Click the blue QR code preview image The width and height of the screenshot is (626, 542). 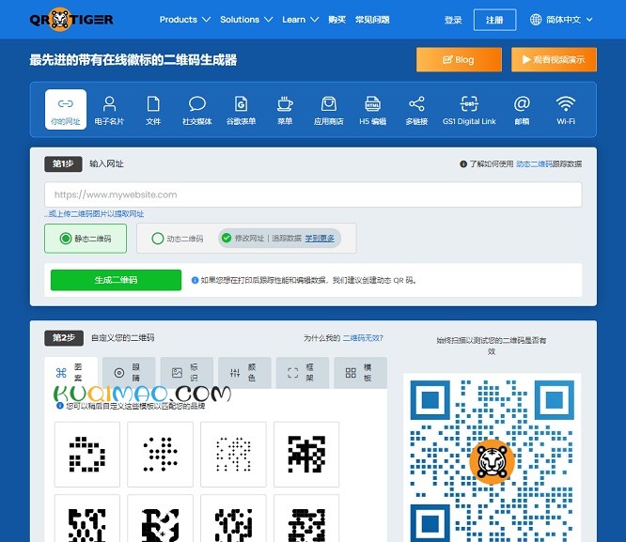click(492, 459)
